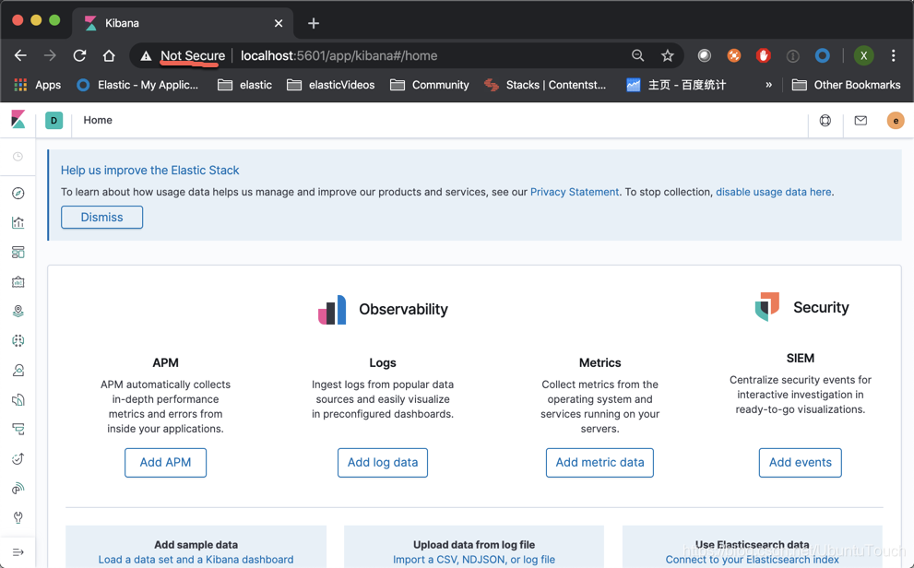The height and width of the screenshot is (568, 914).
Task: Show recently viewed clock icon
Action: [x=18, y=157]
